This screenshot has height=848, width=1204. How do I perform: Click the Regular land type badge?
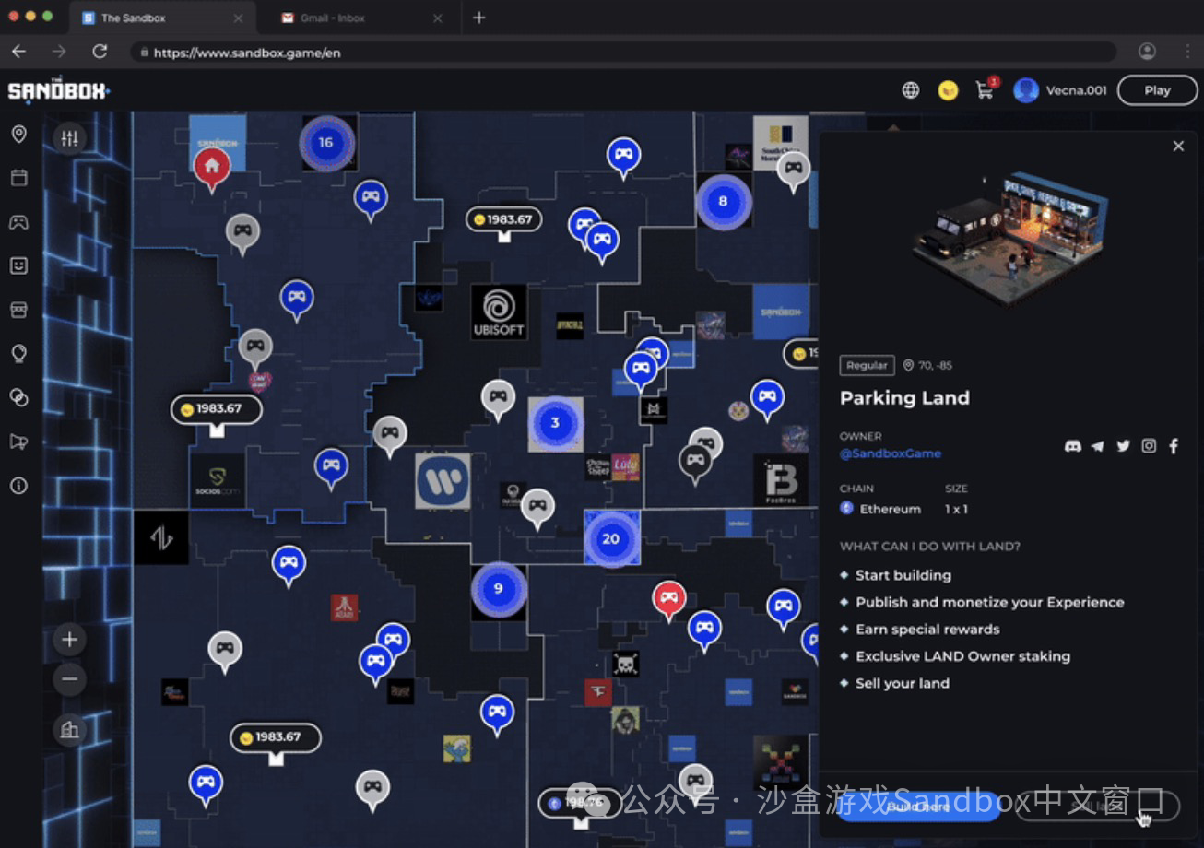(x=867, y=366)
